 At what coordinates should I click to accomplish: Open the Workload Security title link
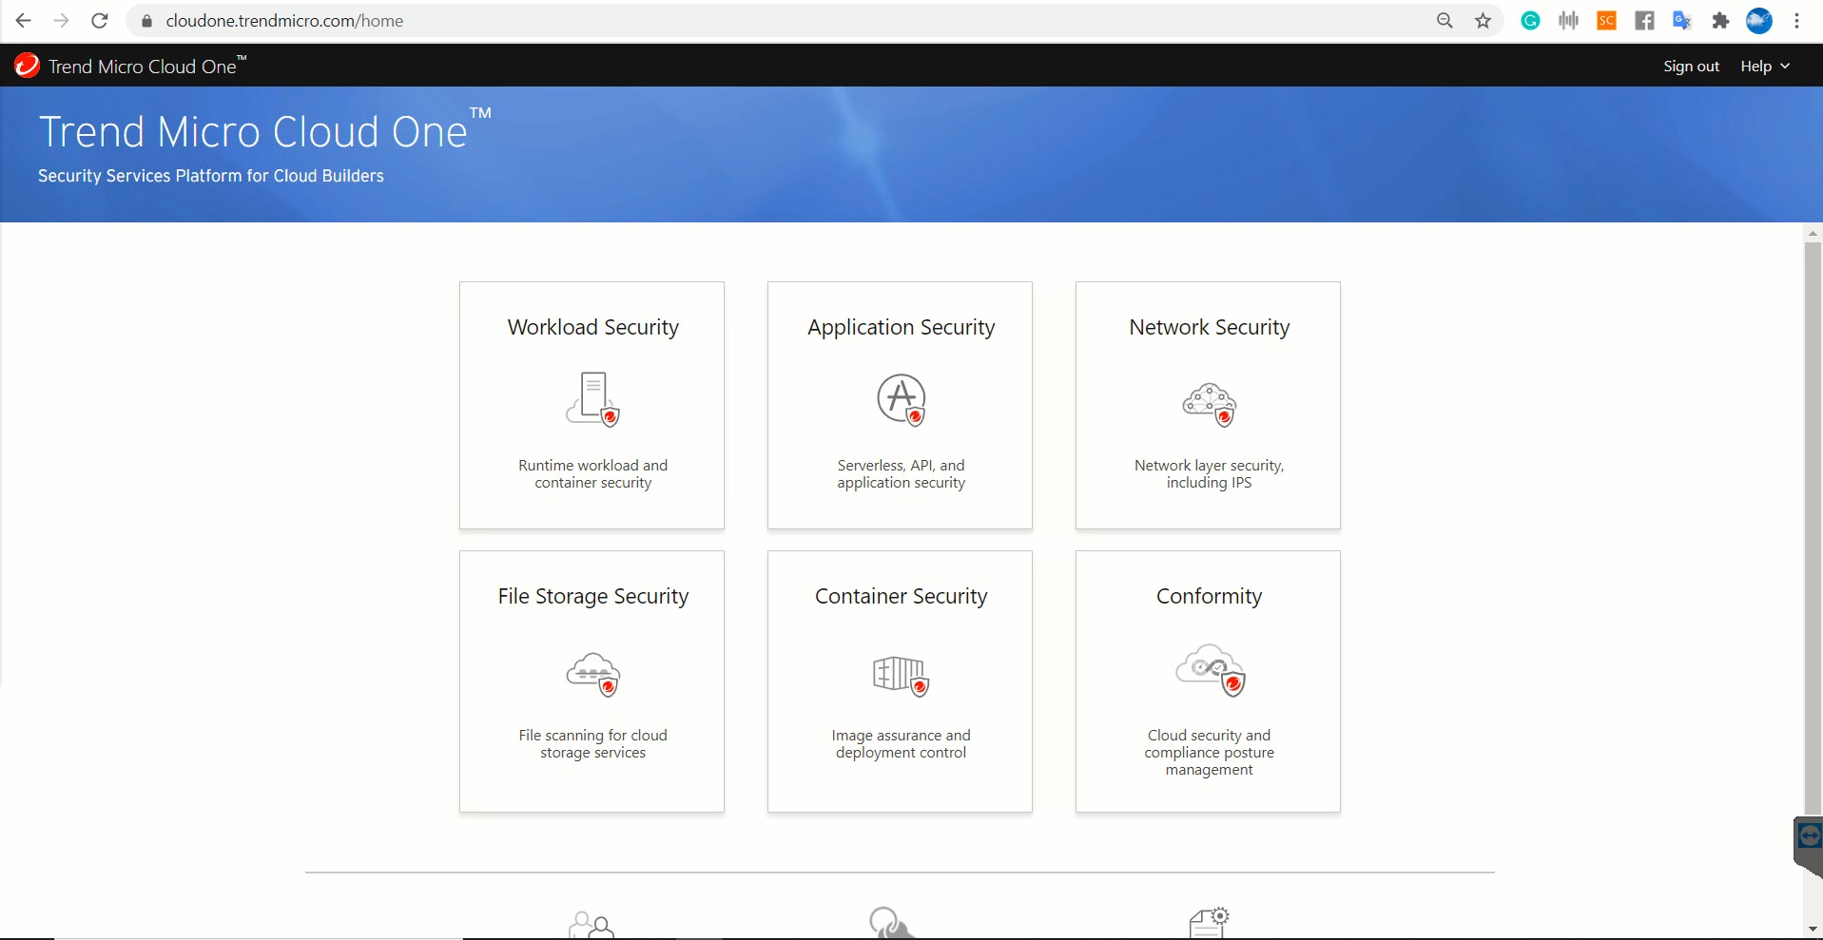(592, 327)
